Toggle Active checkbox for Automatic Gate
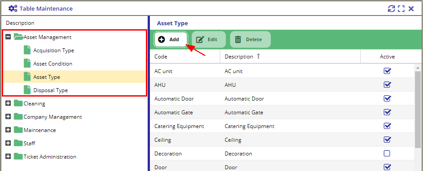 (387, 112)
